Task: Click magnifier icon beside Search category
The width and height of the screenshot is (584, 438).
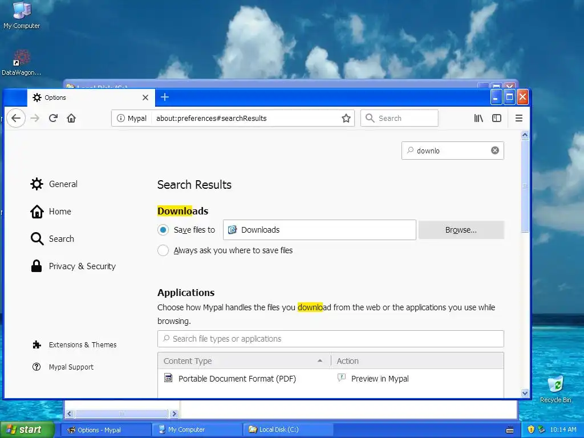Action: [x=37, y=239]
